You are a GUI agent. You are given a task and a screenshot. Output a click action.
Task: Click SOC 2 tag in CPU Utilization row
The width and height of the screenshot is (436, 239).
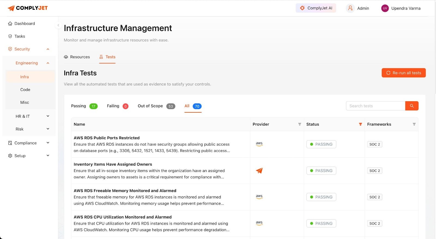375,223
